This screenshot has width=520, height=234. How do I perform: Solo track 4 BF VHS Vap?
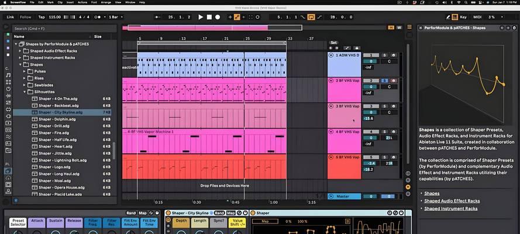coord(384,132)
